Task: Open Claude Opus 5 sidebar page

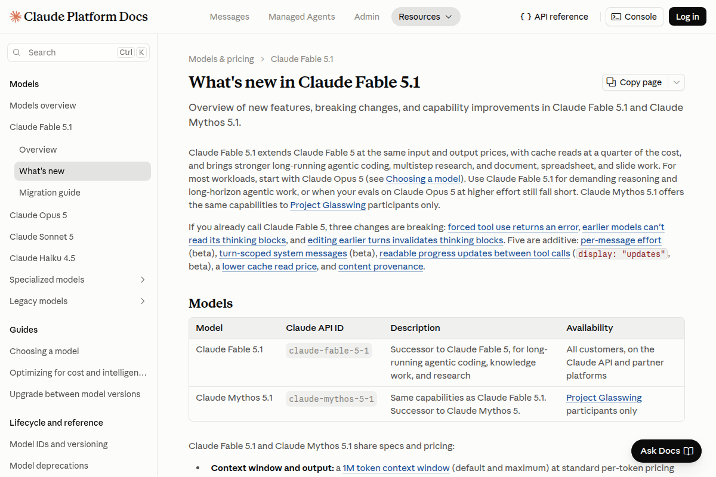Action: [38, 215]
